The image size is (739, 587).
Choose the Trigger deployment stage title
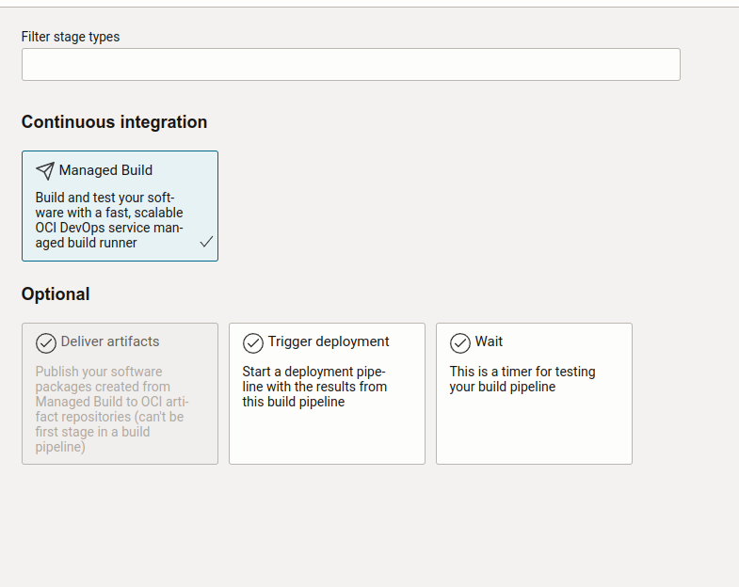point(329,341)
